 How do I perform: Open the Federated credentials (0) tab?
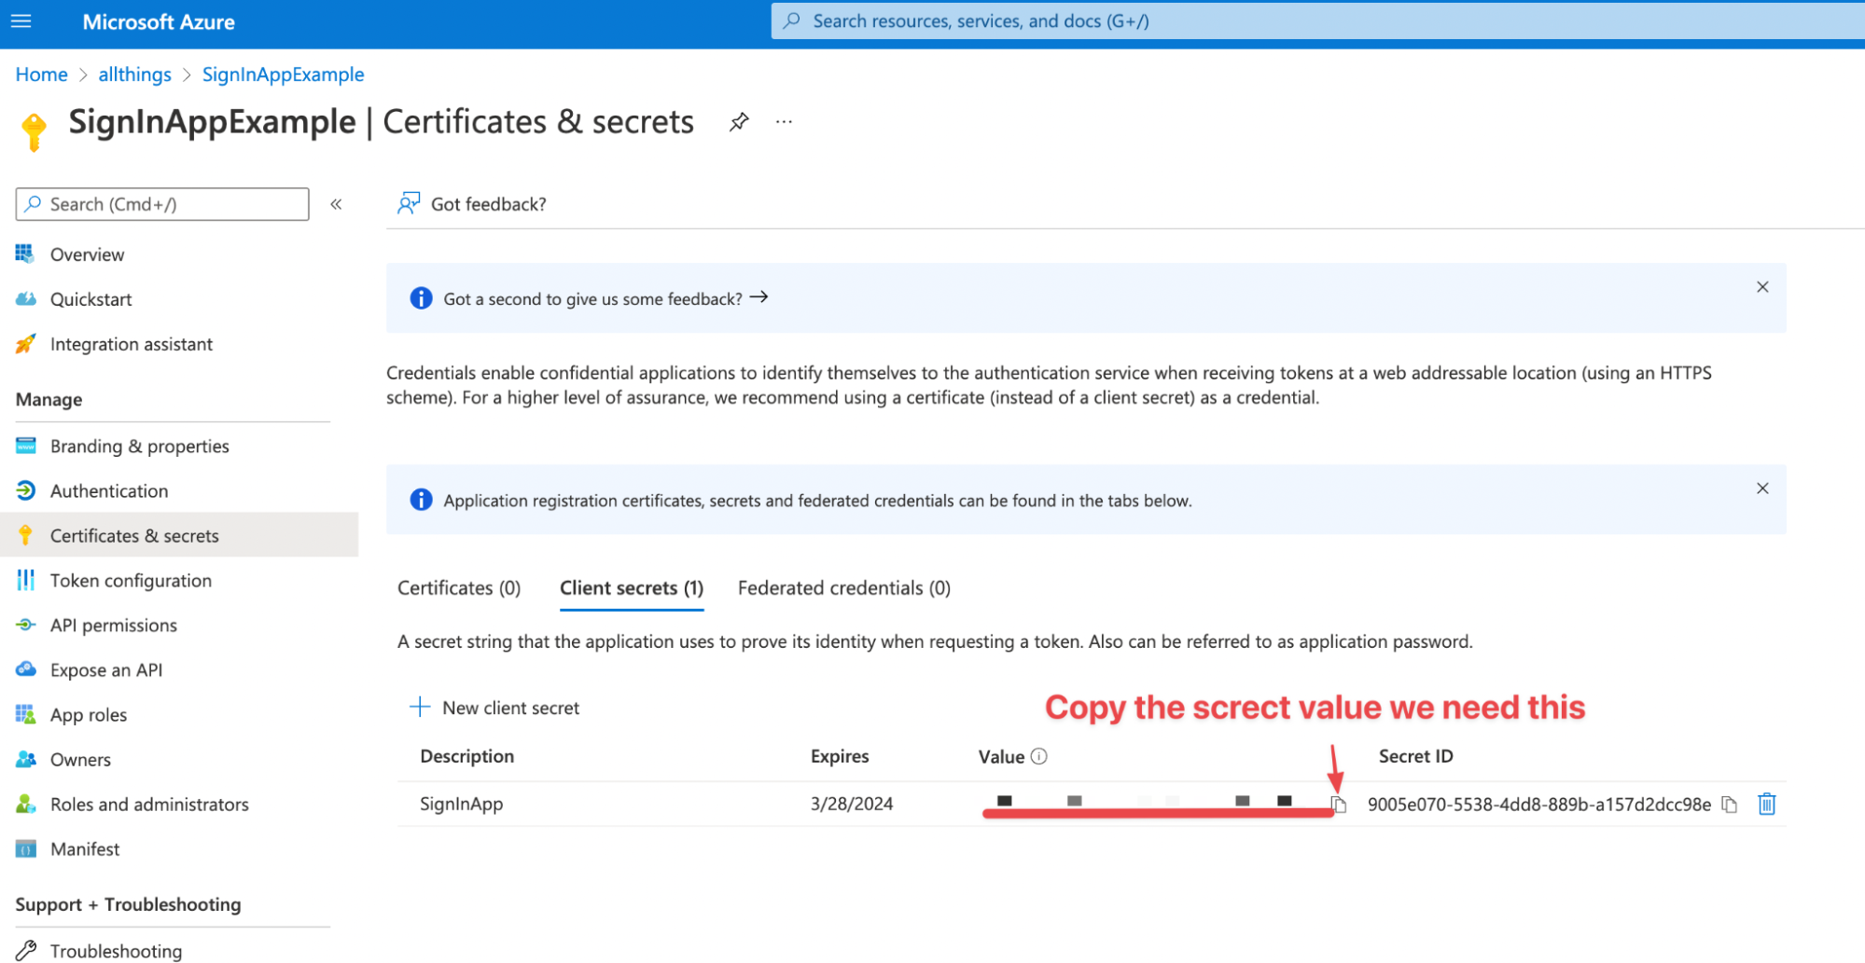coord(844,588)
